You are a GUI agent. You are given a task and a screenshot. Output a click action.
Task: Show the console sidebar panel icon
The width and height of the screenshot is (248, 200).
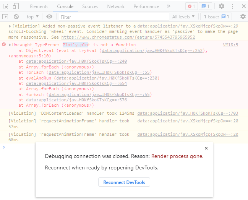5,16
